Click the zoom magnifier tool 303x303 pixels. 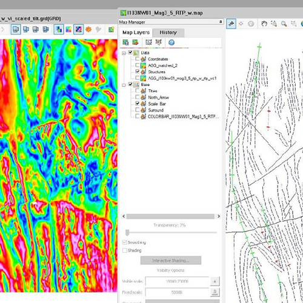284,24
